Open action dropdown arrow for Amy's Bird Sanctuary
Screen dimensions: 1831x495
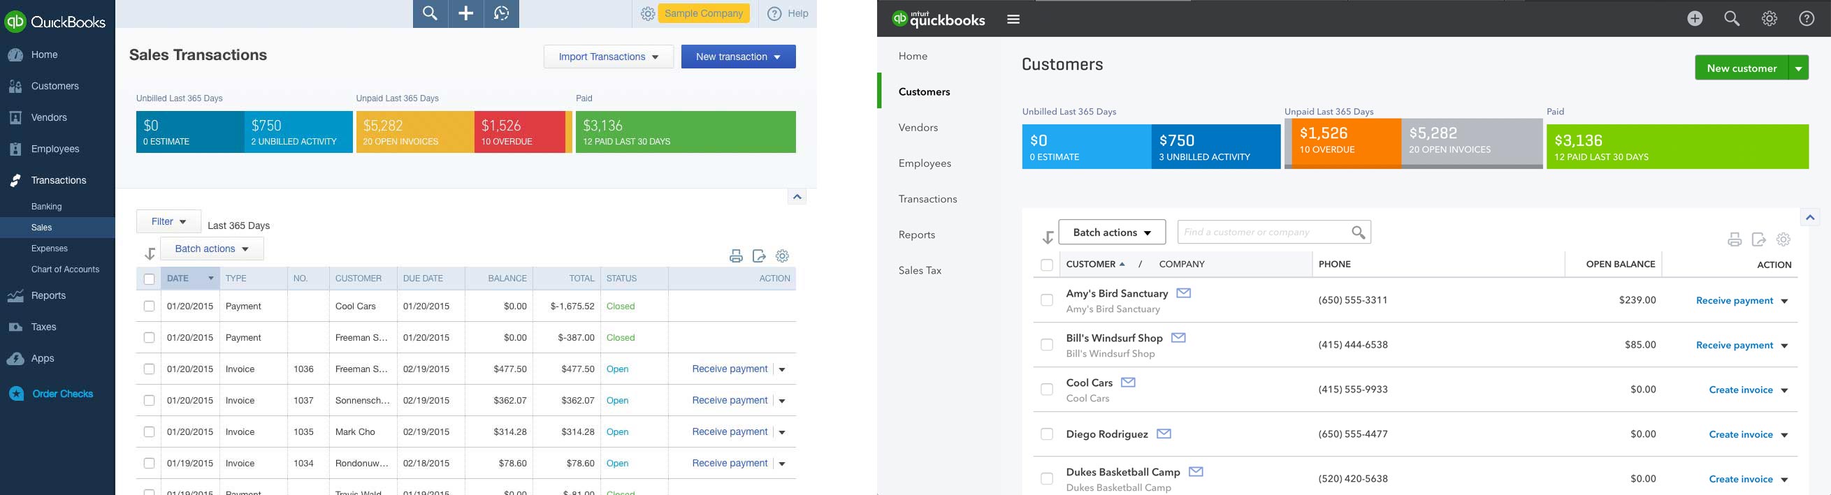point(1785,301)
